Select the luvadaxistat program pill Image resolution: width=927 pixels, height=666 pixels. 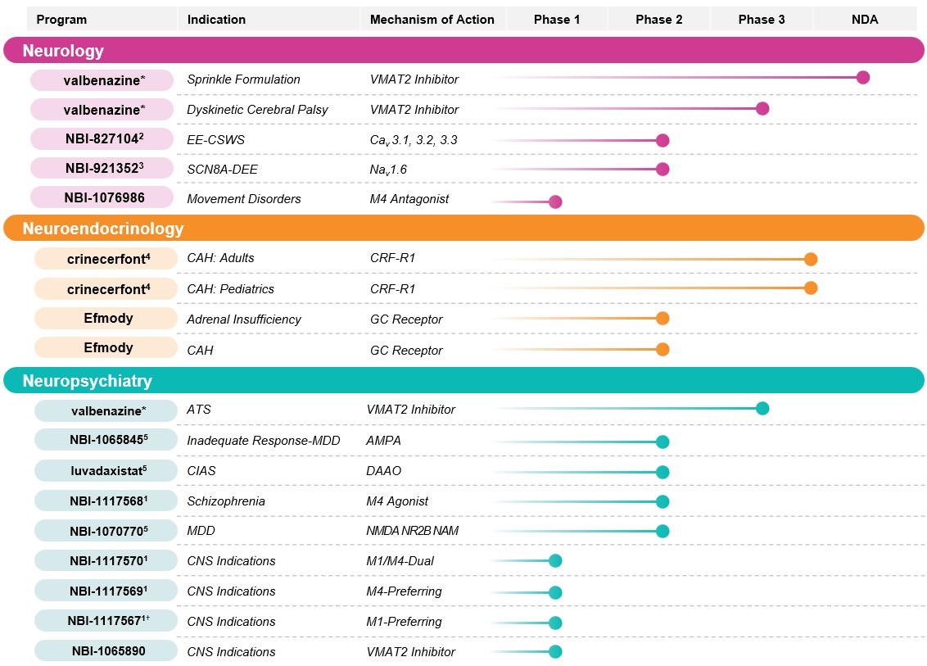(x=106, y=471)
